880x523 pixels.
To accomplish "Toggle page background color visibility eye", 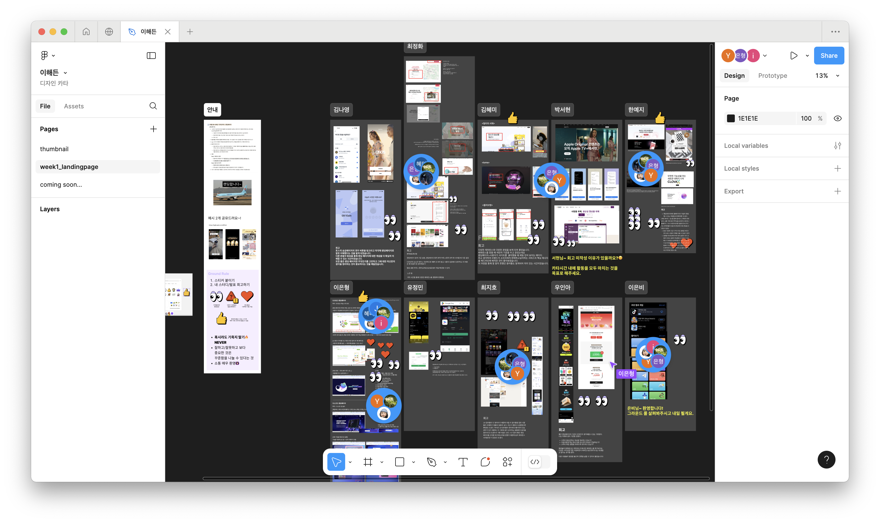I will [837, 118].
